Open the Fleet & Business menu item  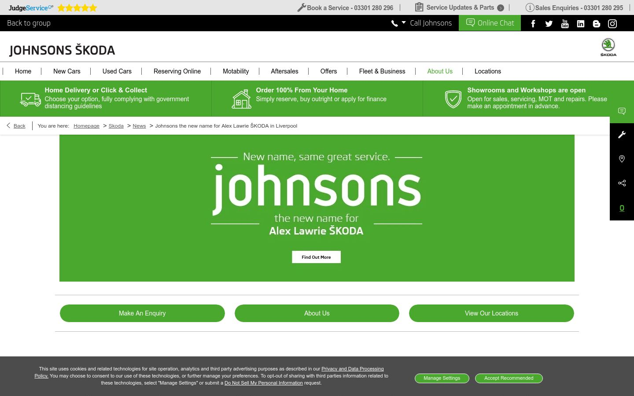(382, 71)
